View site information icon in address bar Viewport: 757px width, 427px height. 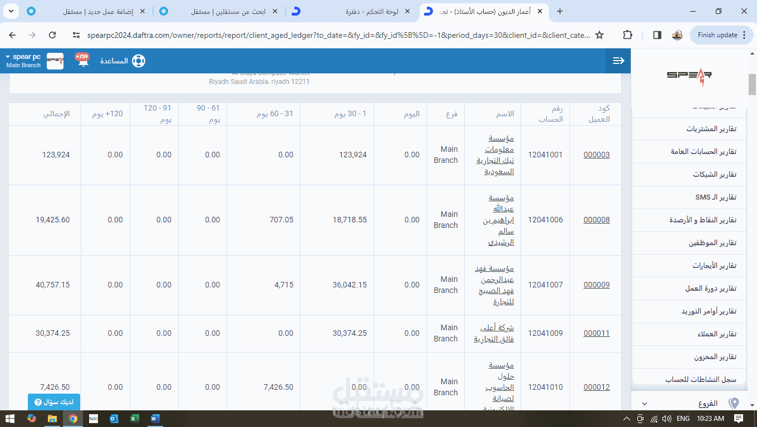77,35
